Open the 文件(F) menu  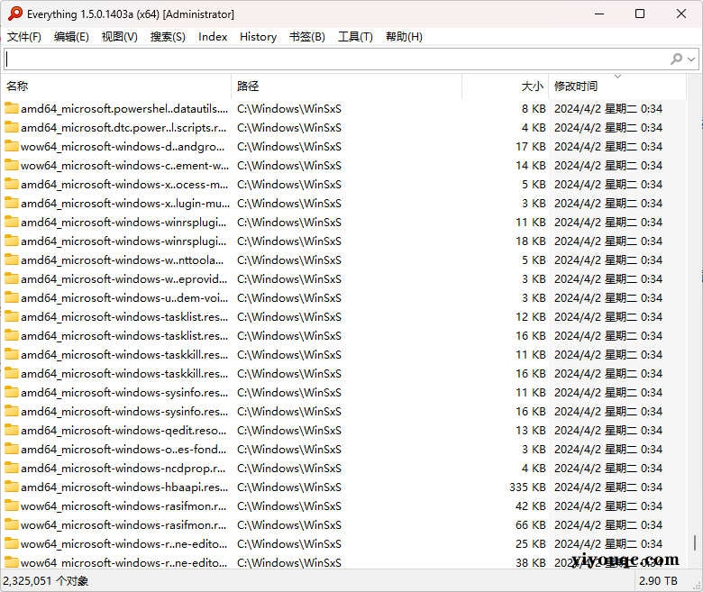pos(24,37)
